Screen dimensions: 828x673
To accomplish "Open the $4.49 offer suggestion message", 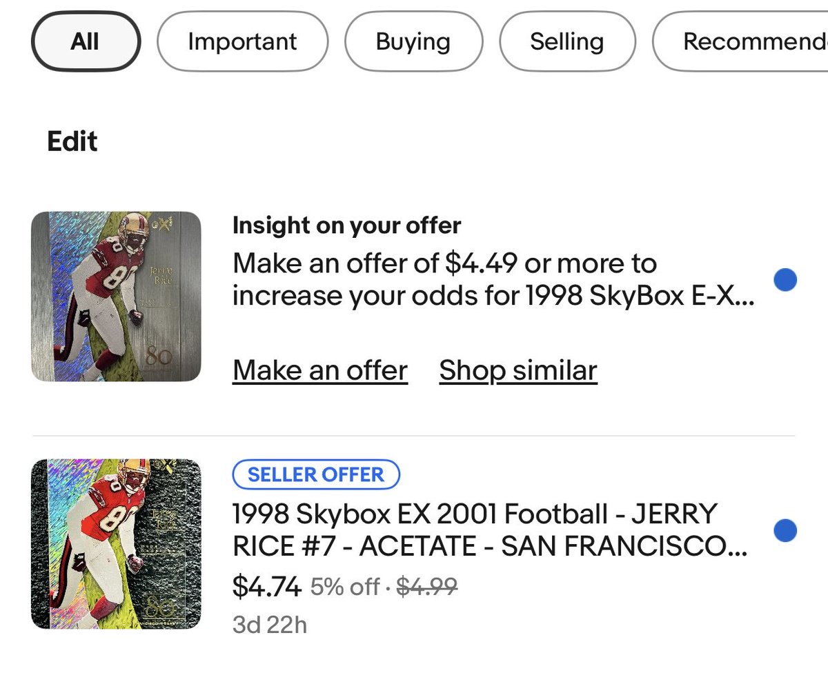I will pos(493,279).
